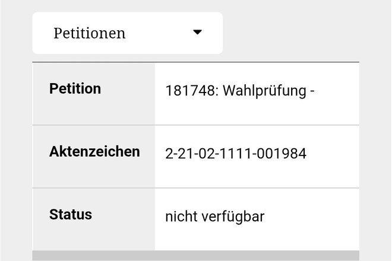Click the dropdown caret arrow icon
This screenshot has width=392, height=261.
[x=198, y=33]
